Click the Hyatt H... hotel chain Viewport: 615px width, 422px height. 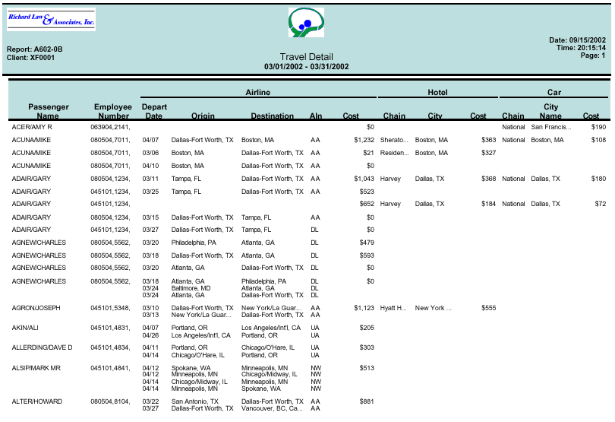[x=393, y=308]
